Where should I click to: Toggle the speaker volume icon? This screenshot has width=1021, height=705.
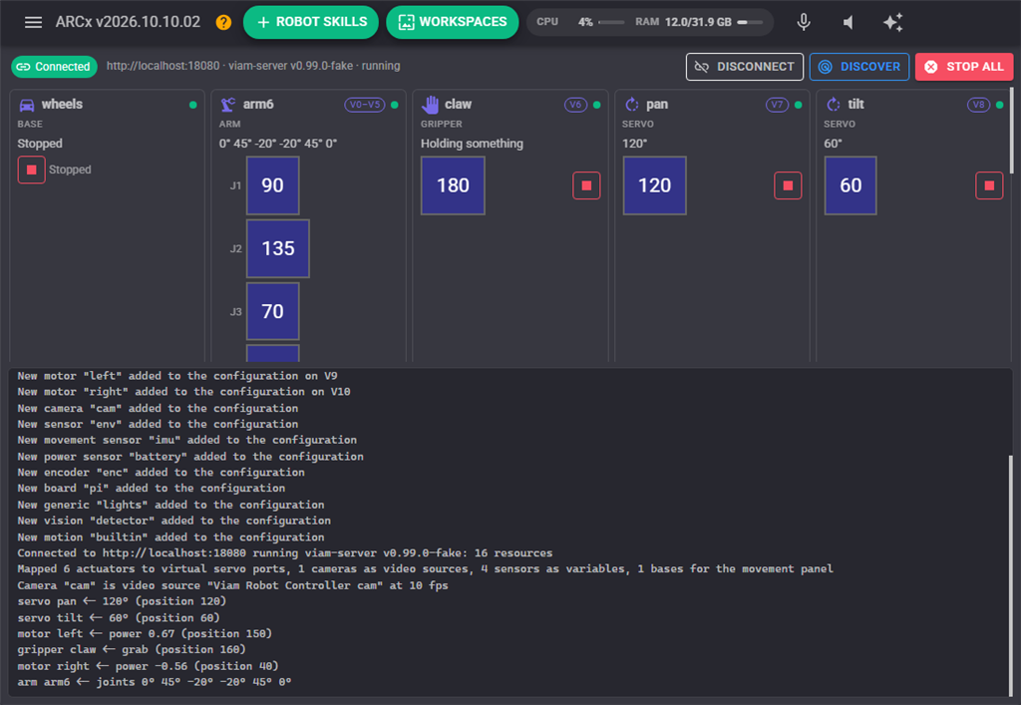point(848,22)
